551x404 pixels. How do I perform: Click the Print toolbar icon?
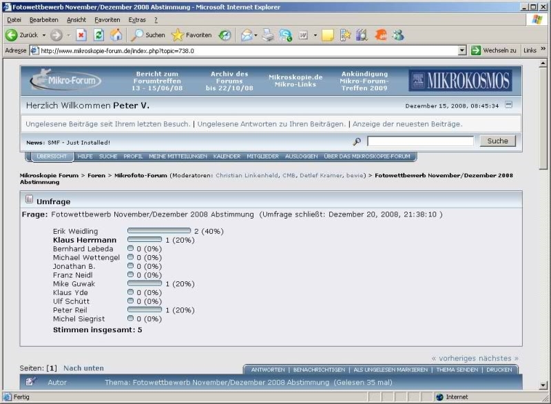pyautogui.click(x=268, y=35)
